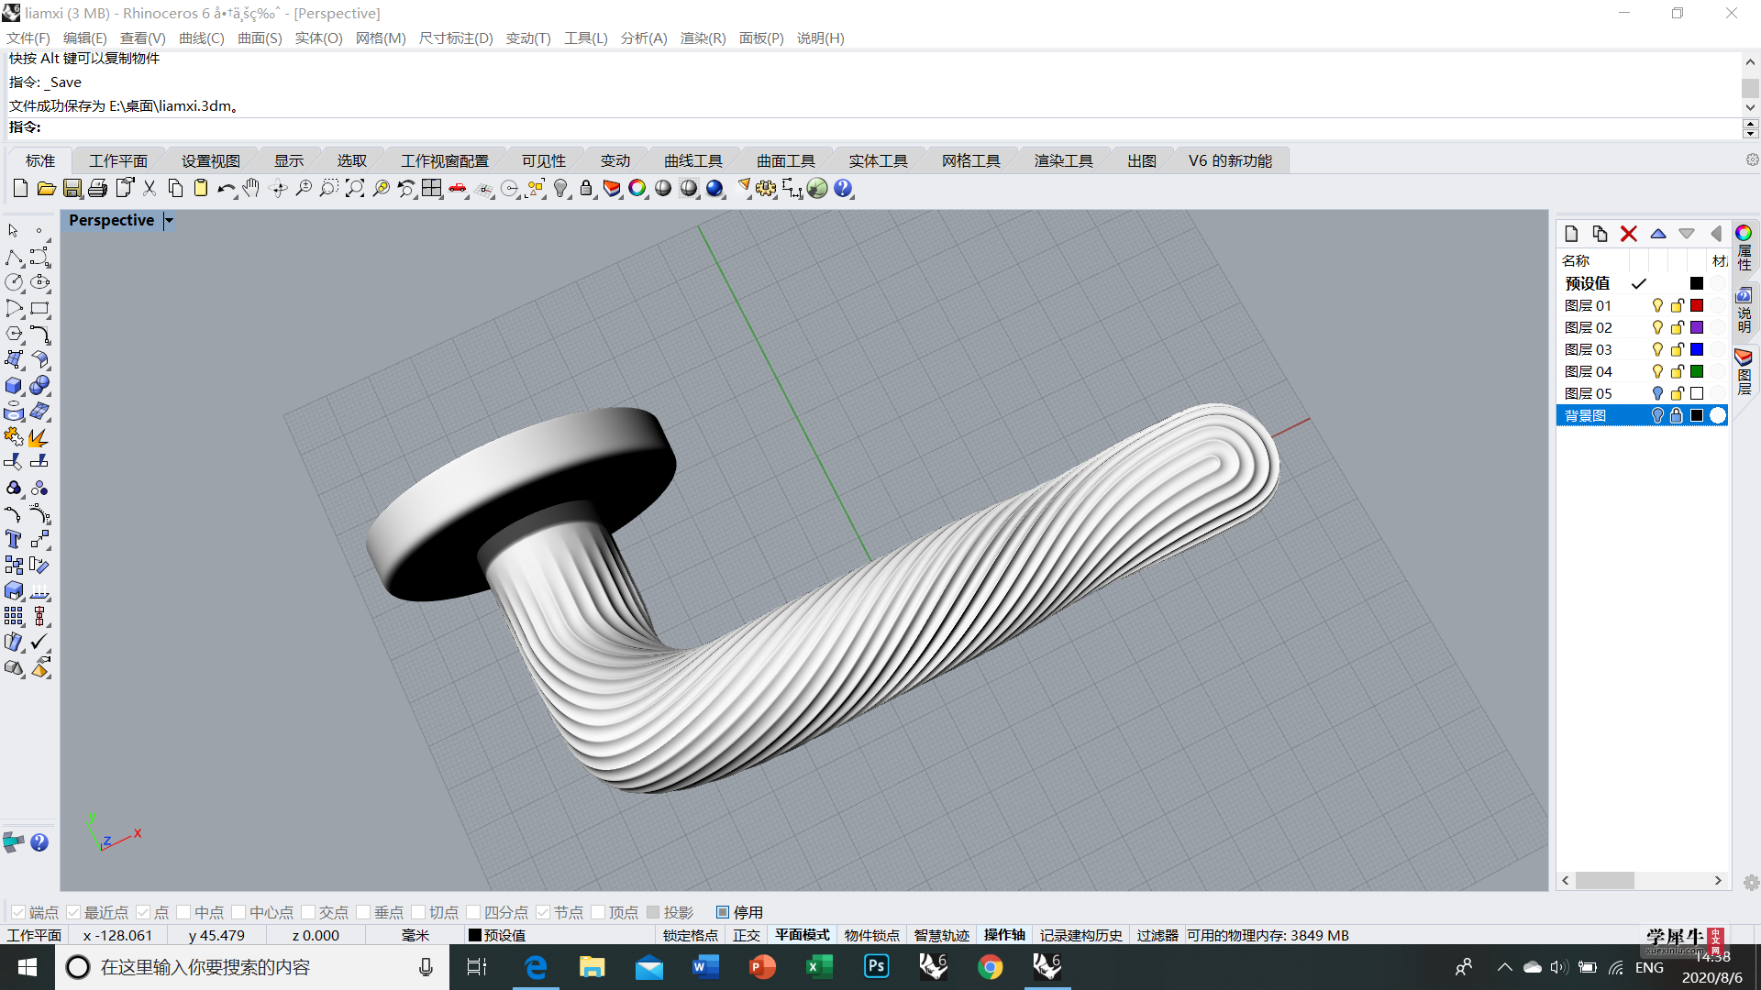
Task: Open Options with the gear toolbar icon
Action: [766, 189]
